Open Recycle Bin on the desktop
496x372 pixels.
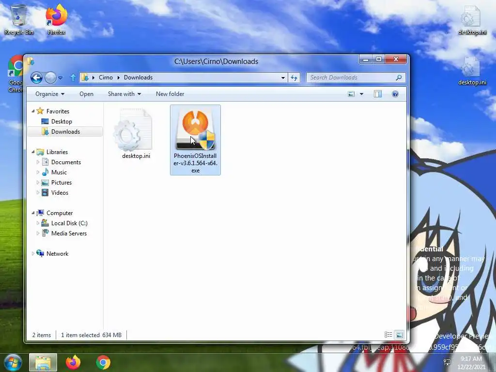click(19, 19)
